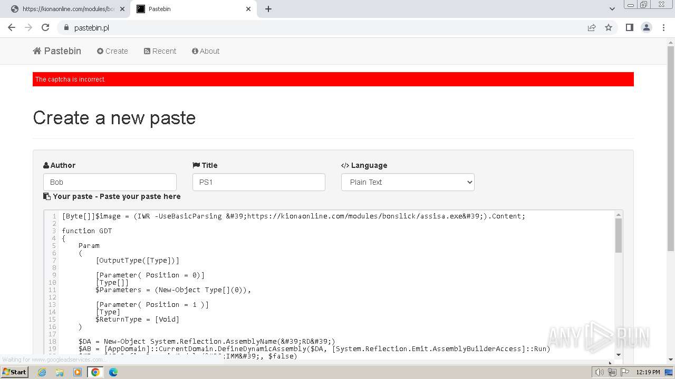Click the Author input field
Viewport: 675px width, 379px height.
pos(110,182)
